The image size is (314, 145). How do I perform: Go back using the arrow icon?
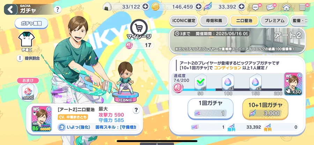click(10, 9)
